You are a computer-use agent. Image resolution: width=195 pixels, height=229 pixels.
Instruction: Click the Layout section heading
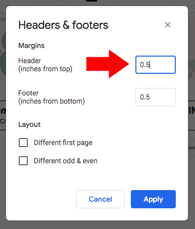click(x=29, y=124)
